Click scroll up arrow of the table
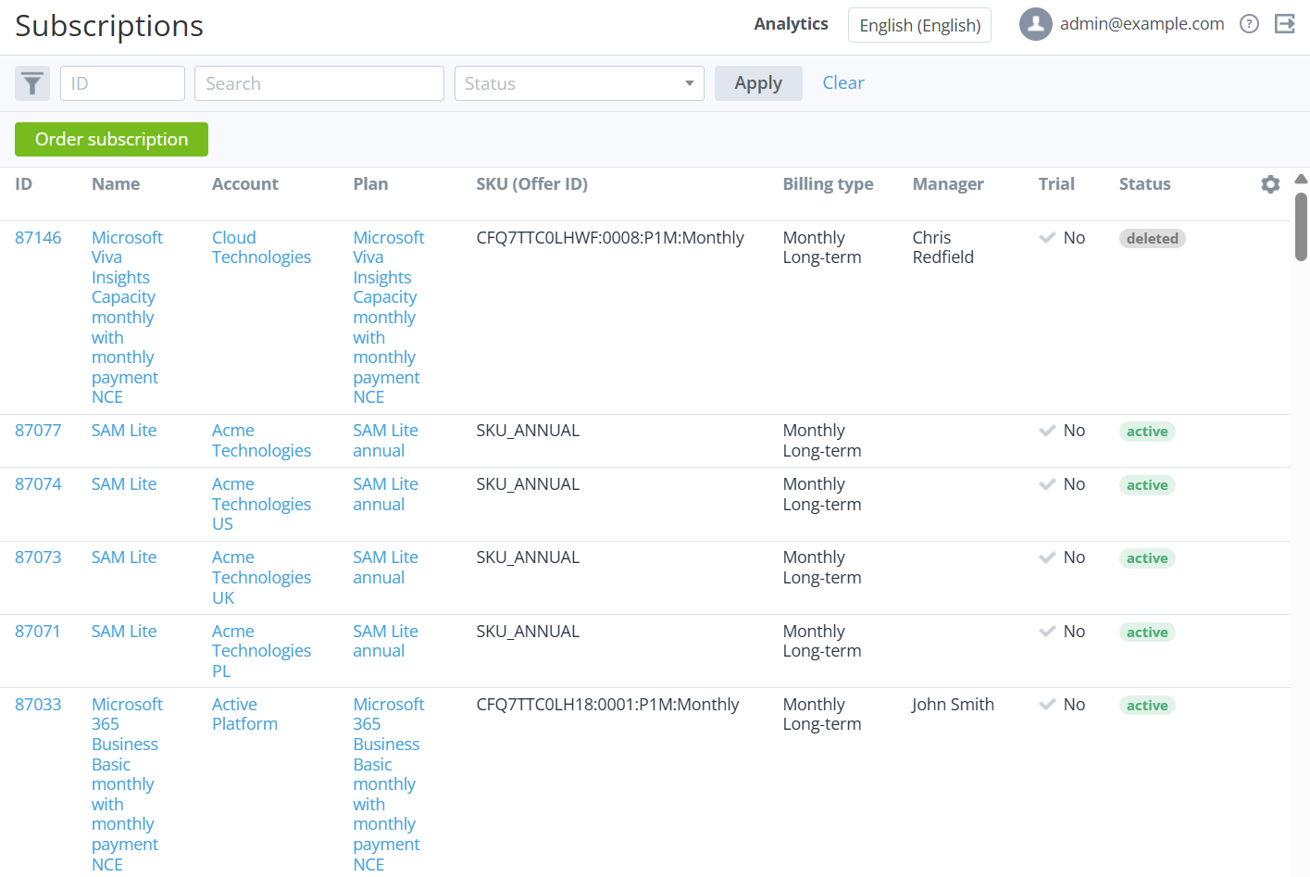The image size is (1310, 877). [x=1301, y=179]
